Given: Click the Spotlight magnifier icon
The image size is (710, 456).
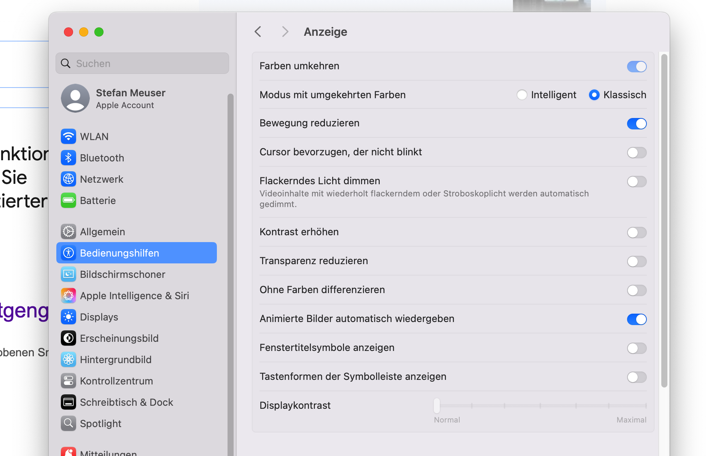Looking at the screenshot, I should pyautogui.click(x=68, y=423).
